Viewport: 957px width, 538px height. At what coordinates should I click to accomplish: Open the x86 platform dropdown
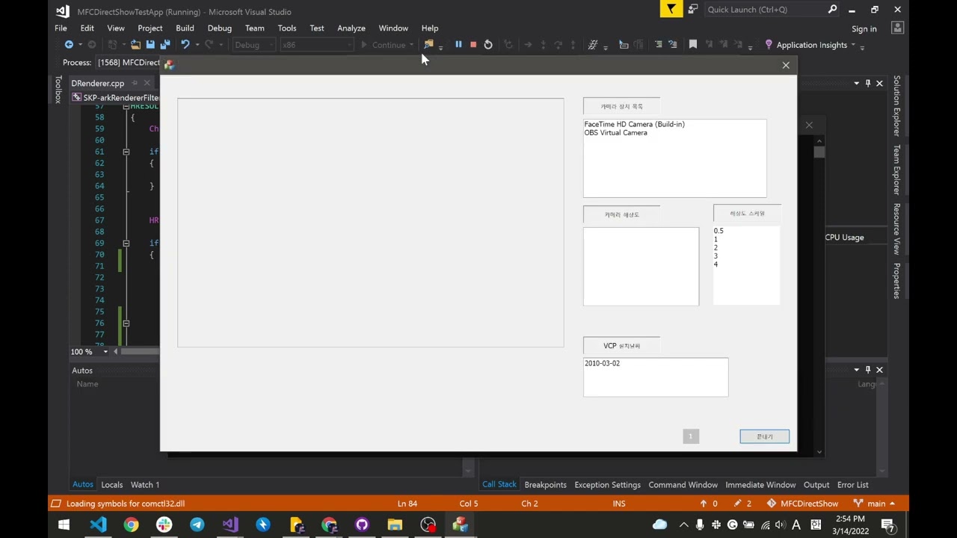pos(317,45)
